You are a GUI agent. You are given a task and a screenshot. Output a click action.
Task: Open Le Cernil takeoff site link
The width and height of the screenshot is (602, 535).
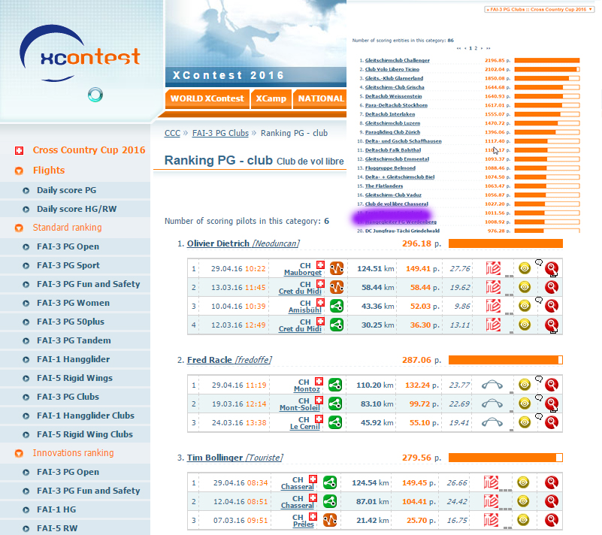[x=305, y=426]
